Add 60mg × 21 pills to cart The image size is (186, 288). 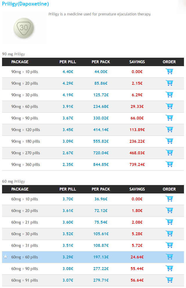(169, 222)
